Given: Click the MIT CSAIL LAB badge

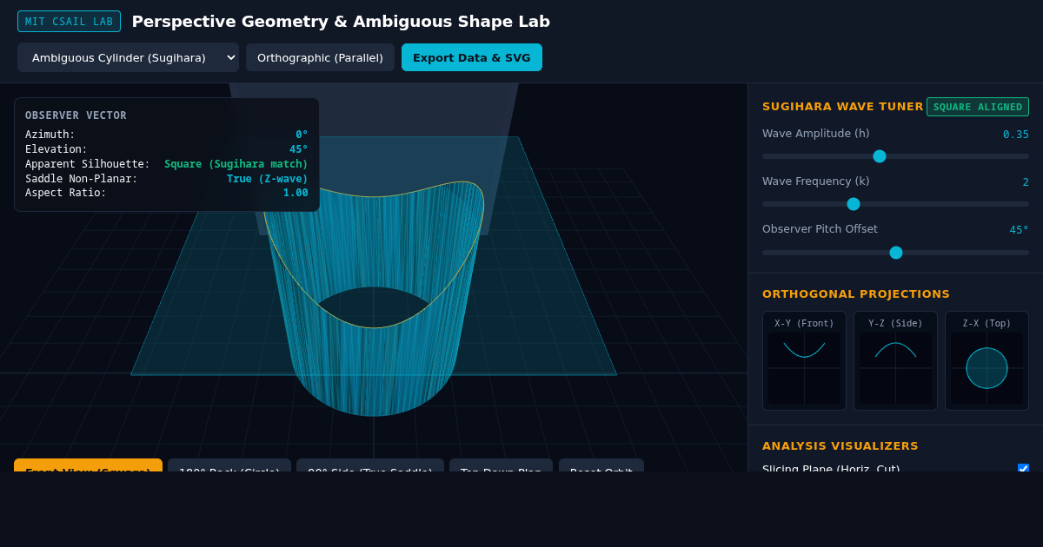Looking at the screenshot, I should (x=70, y=22).
